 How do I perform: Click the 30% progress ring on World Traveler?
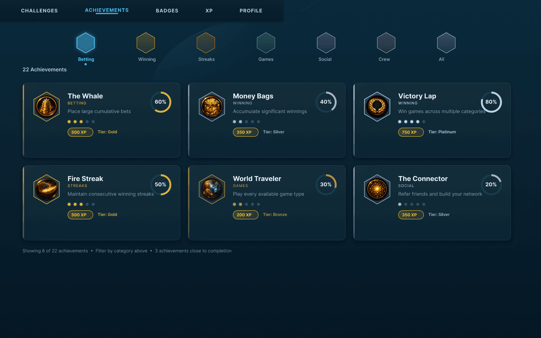326,185
